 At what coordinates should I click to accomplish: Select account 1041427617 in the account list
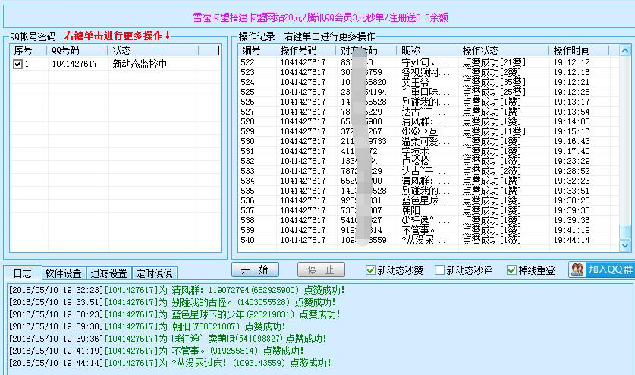coord(74,64)
